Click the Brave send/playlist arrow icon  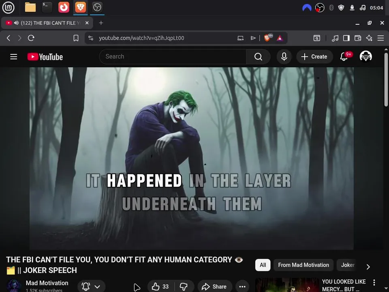pos(253,38)
